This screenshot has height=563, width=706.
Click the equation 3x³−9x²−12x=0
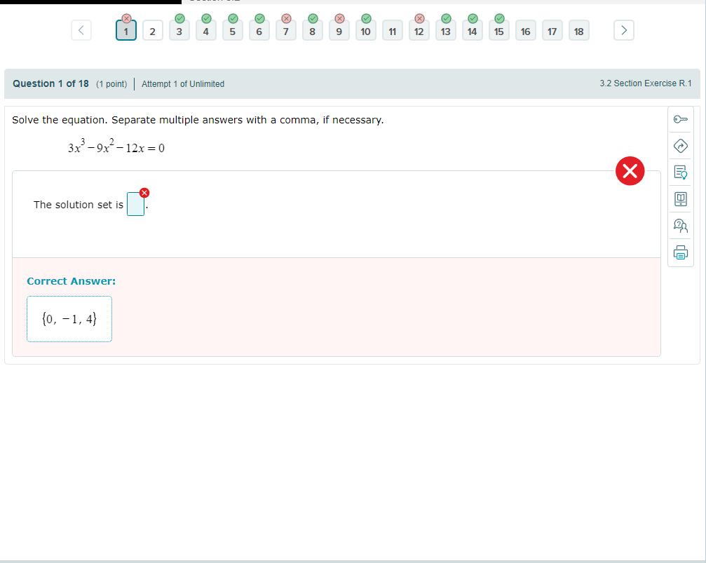tap(116, 146)
